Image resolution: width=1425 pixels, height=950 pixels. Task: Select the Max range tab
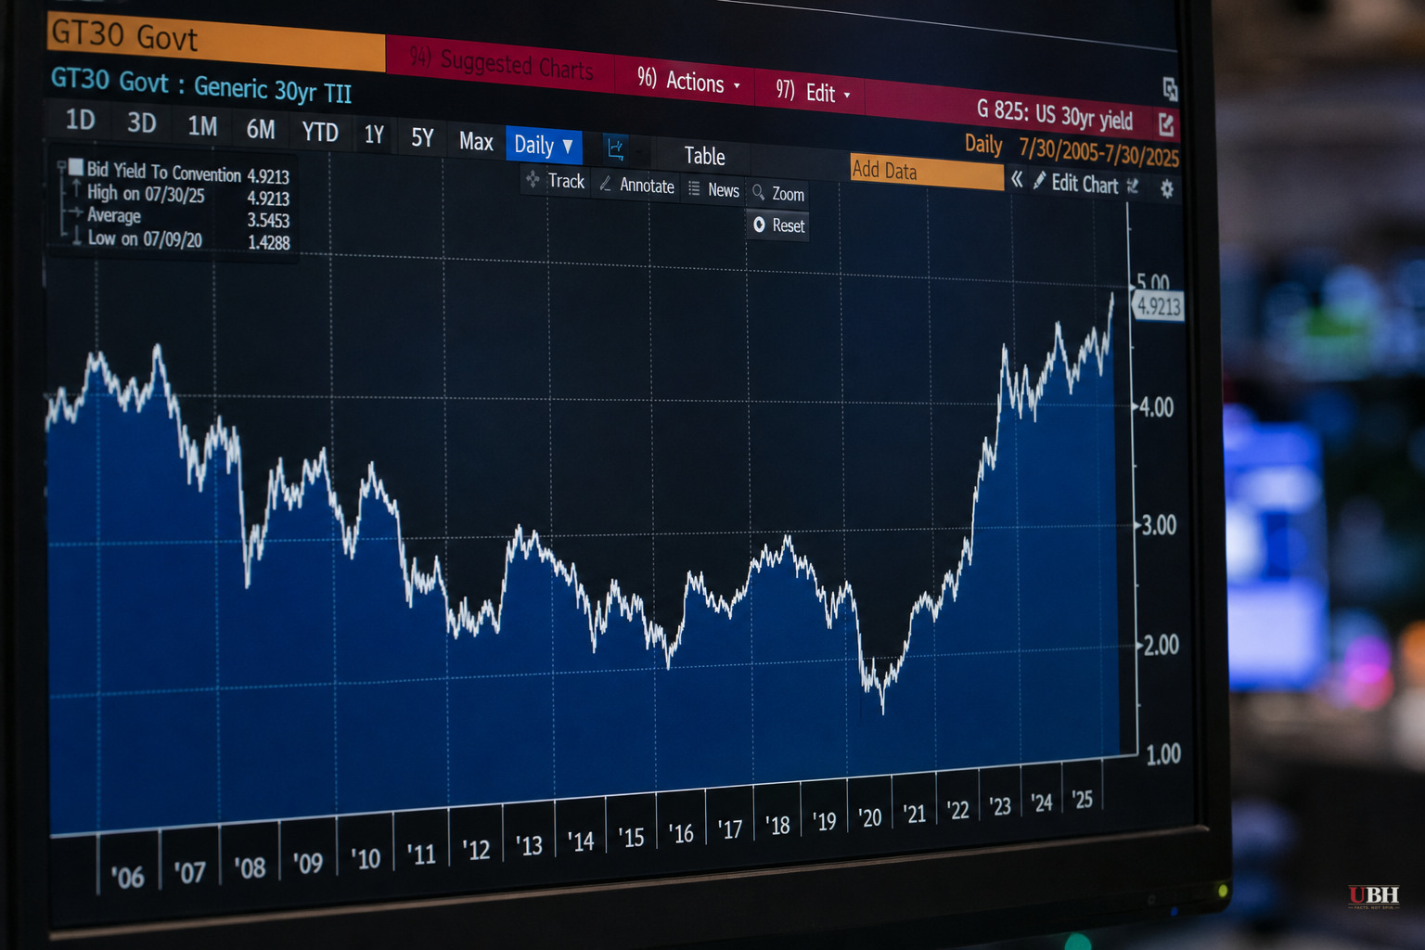point(476,141)
